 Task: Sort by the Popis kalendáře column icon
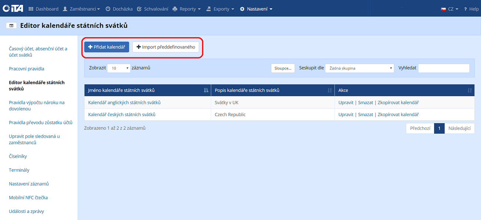330,91
